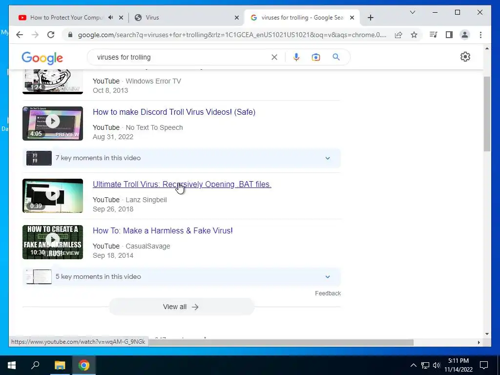This screenshot has width=500, height=375.
Task: Mute the YouTube tab audio icon
Action: point(111,18)
